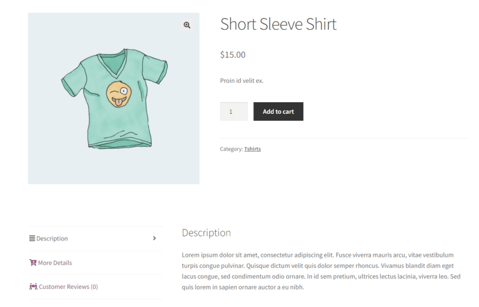Click the chevron arrow on Description tab
The height and width of the screenshot is (307, 479).
click(154, 238)
